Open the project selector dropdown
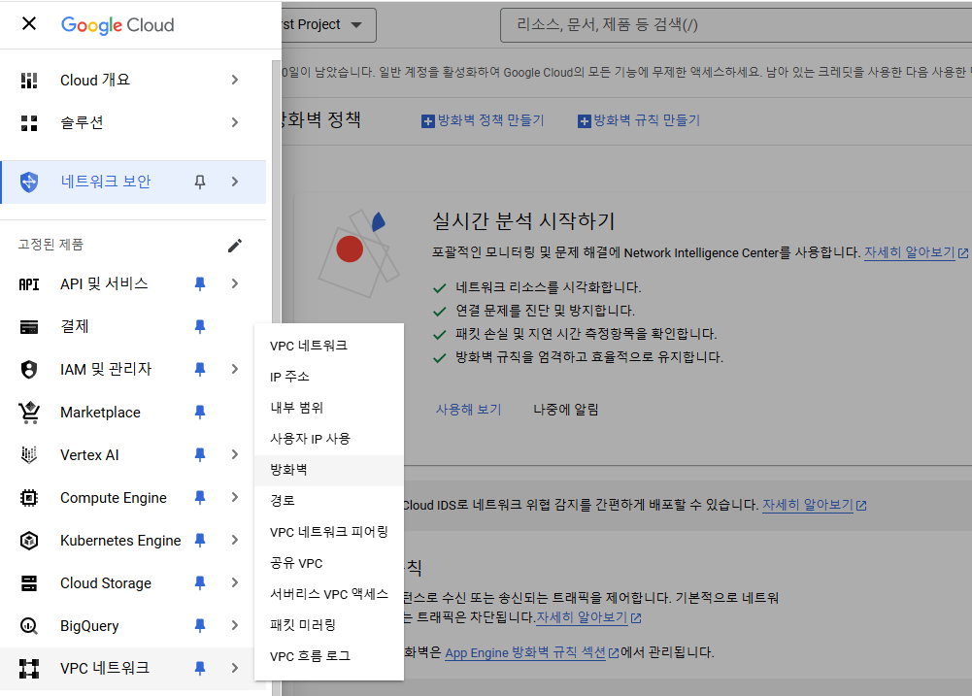 pyautogui.click(x=328, y=25)
